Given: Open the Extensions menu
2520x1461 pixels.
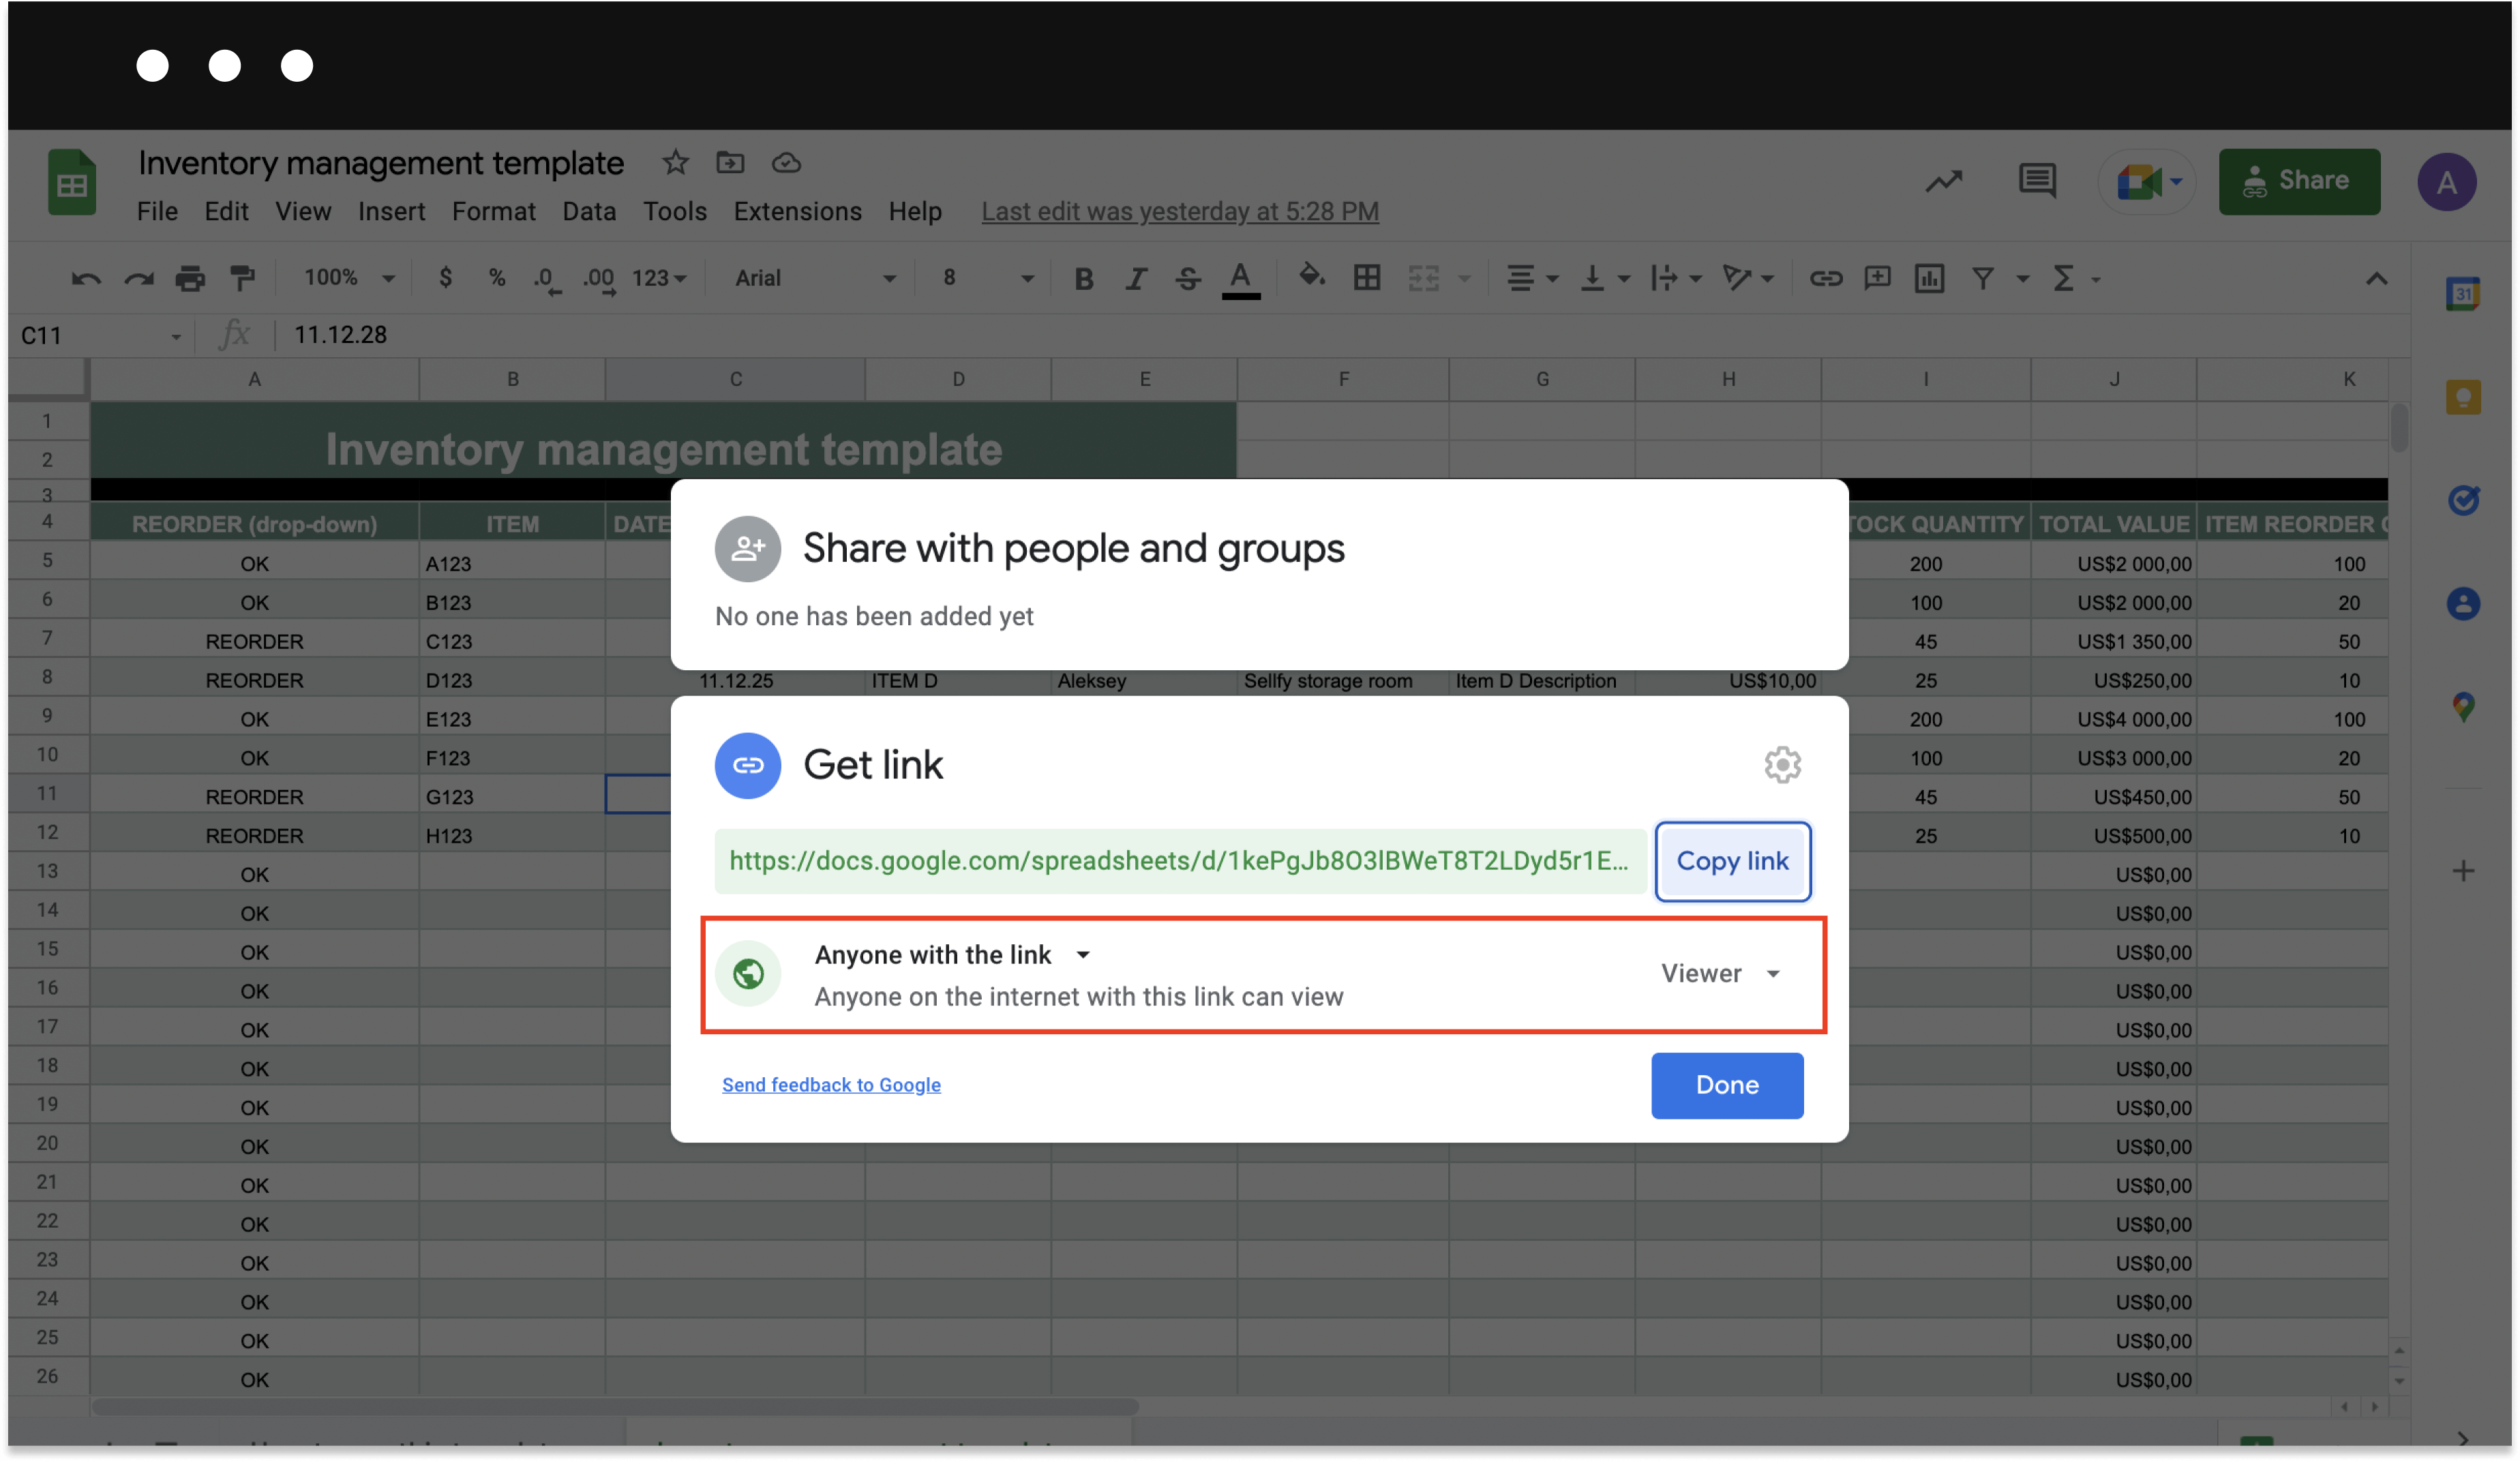Looking at the screenshot, I should 797,211.
